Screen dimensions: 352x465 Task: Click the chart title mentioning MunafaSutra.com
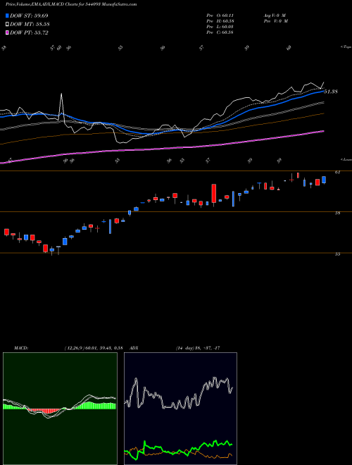[x=71, y=4]
